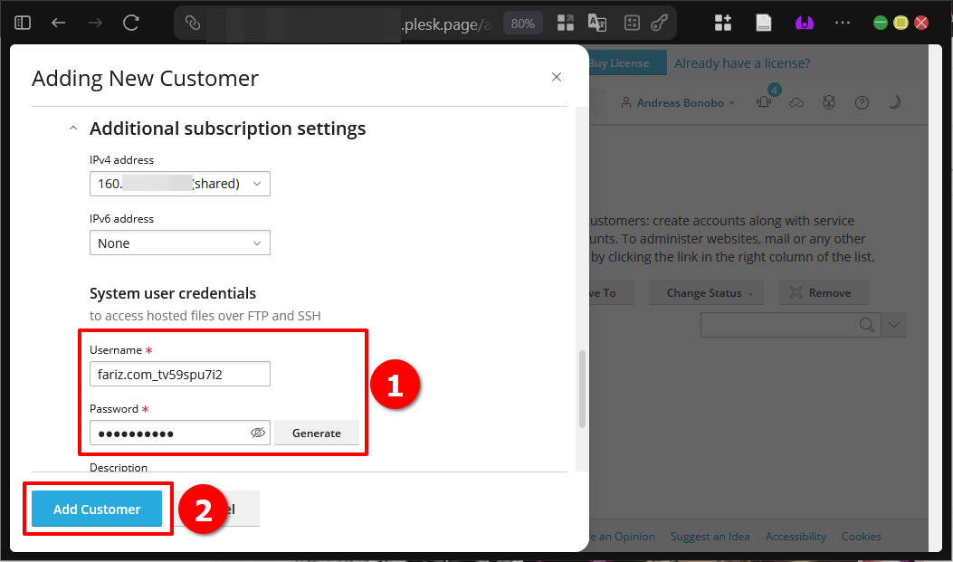
Task: Open the IPv4 address dropdown
Action: [x=179, y=184]
